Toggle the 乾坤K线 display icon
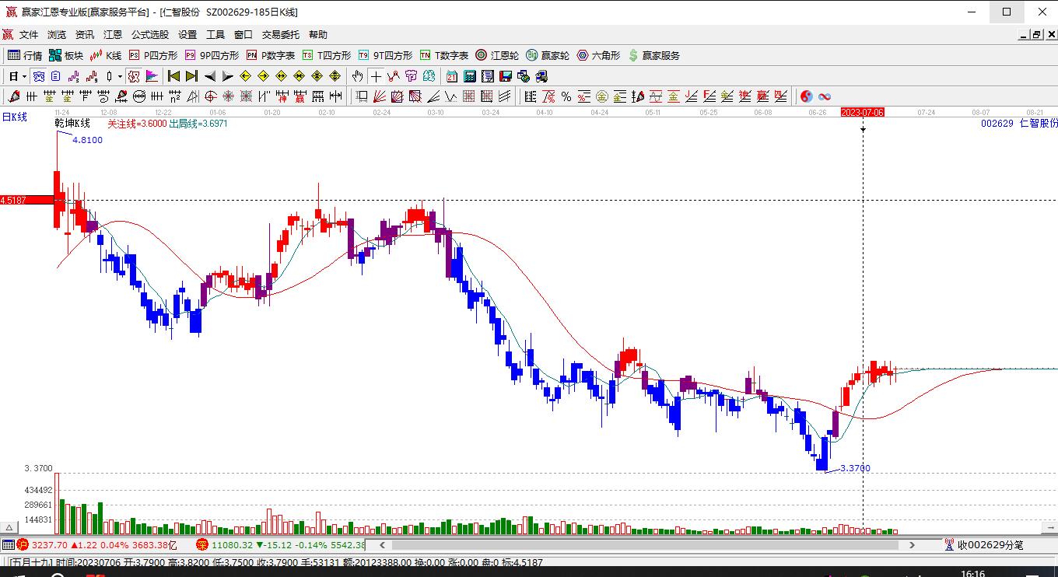Image resolution: width=1058 pixels, height=577 pixels. click(134, 76)
